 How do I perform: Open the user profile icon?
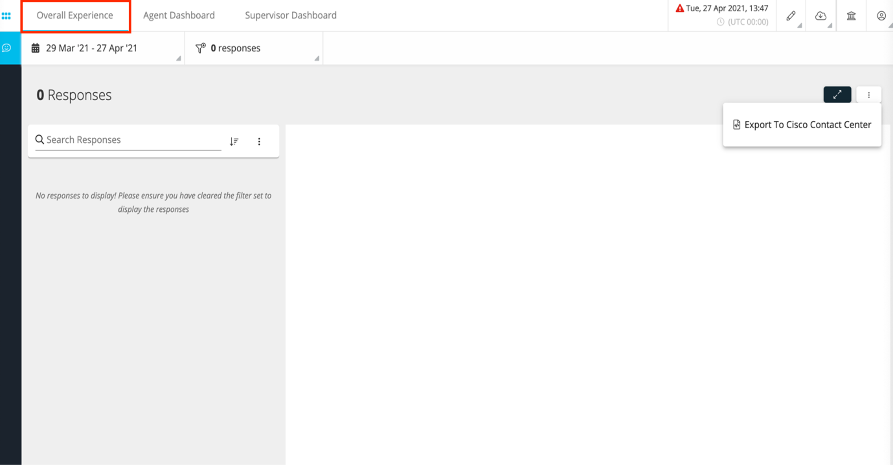[x=881, y=16]
